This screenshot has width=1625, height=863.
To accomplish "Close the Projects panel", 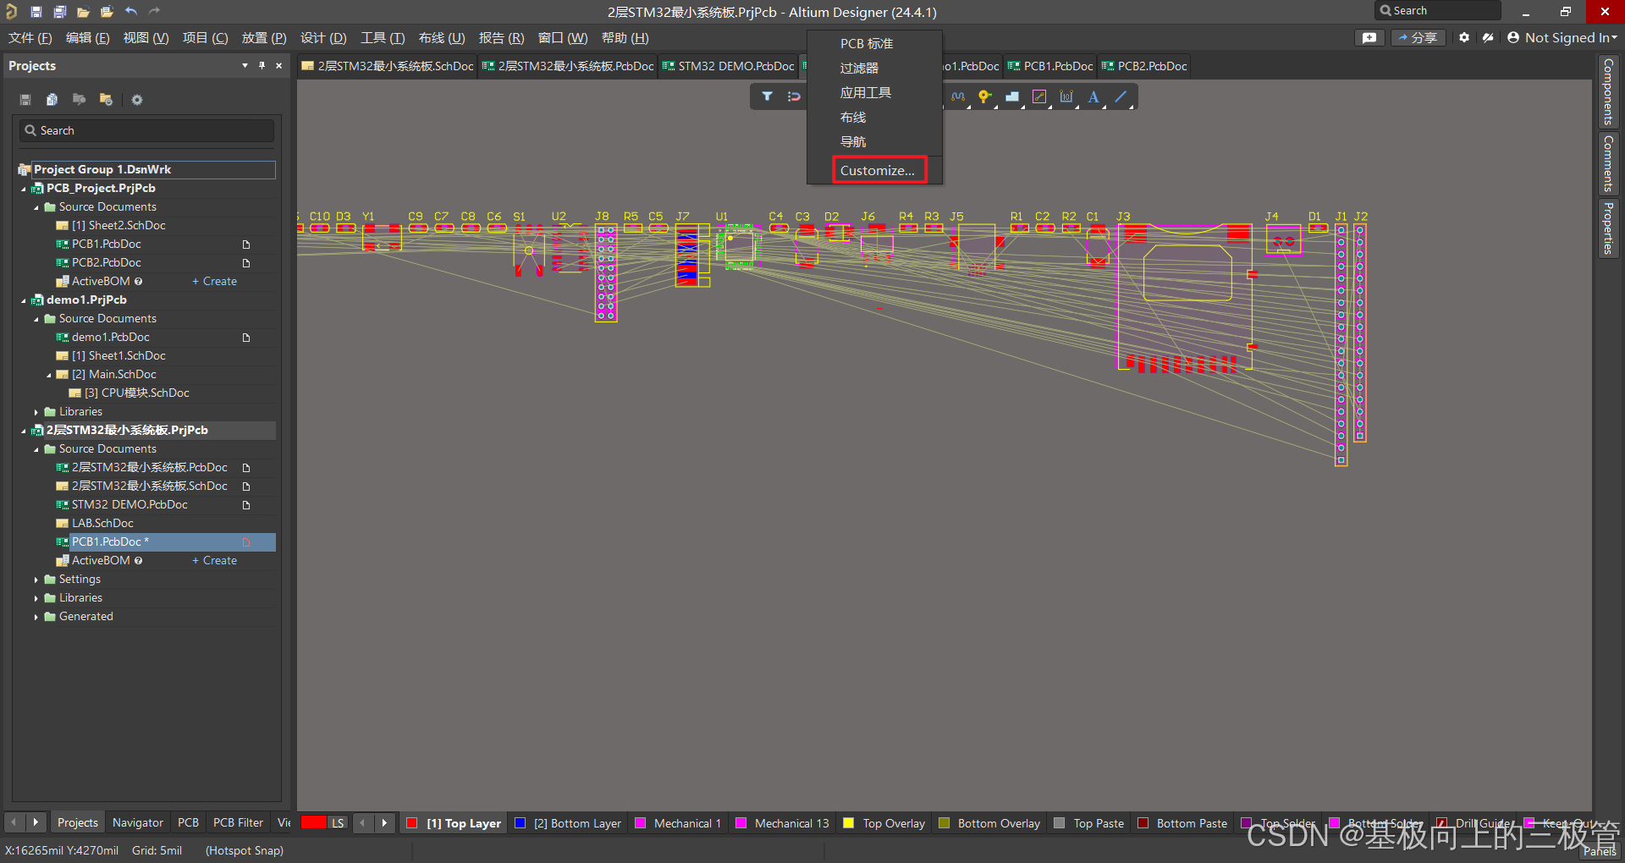I will (278, 65).
